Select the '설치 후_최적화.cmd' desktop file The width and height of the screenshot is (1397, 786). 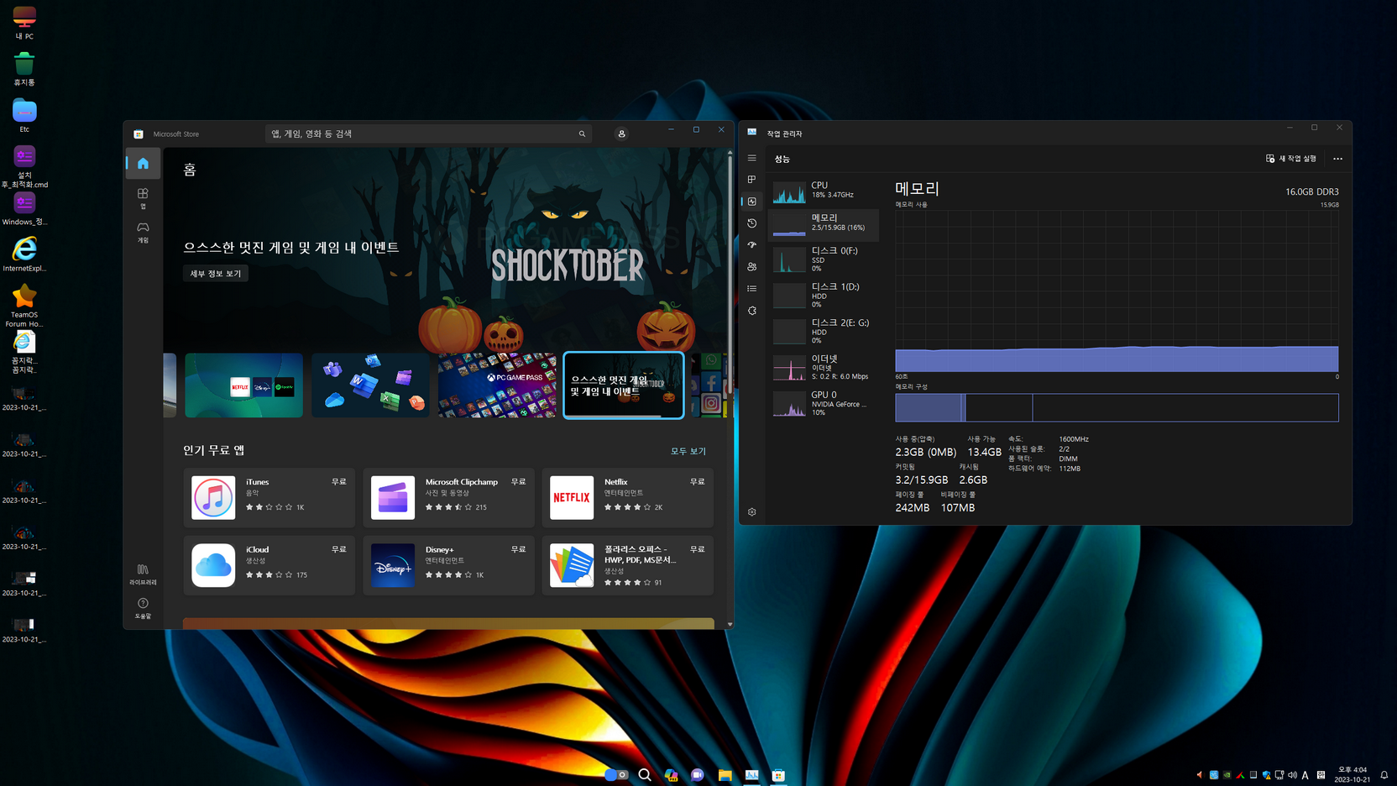[x=24, y=166]
